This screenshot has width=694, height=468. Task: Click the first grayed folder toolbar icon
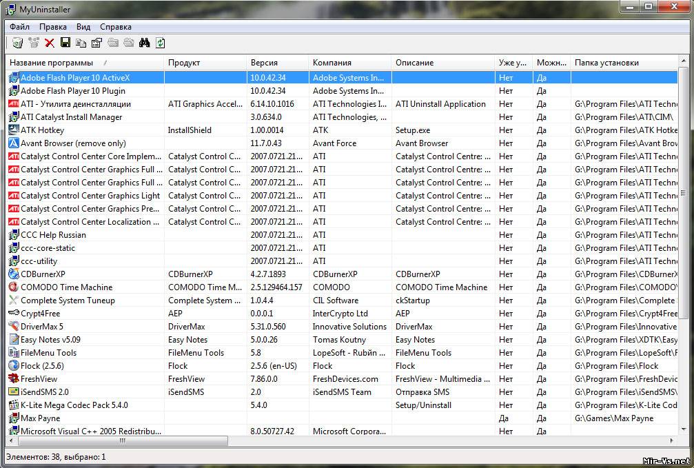pos(113,43)
